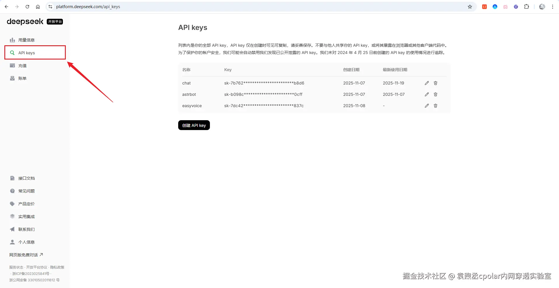Click last-used date 2025-11-19
The height and width of the screenshot is (288, 559).
tap(393, 83)
